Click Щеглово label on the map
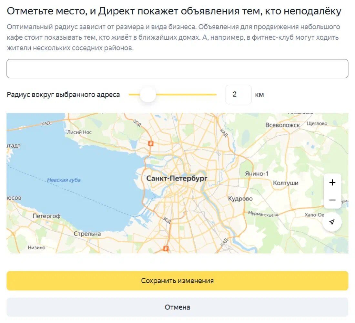 (x=317, y=123)
